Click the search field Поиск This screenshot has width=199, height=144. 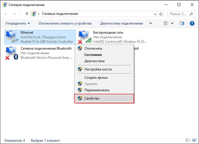181,14
